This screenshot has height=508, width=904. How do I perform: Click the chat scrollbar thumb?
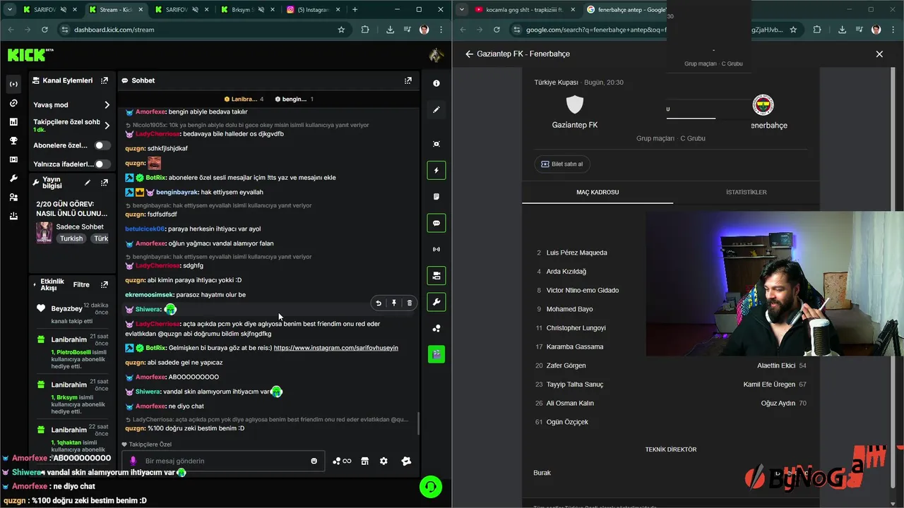(418, 423)
